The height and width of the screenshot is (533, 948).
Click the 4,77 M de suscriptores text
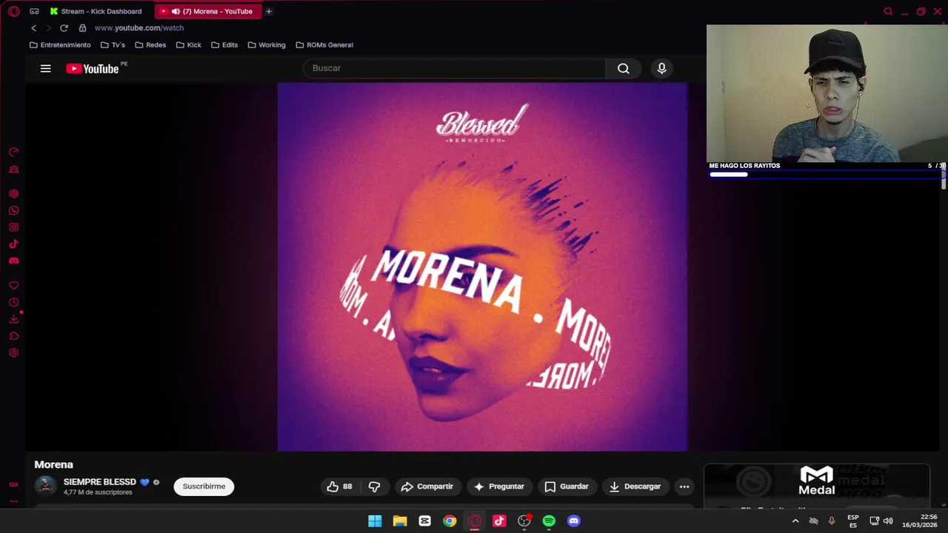coord(98,492)
